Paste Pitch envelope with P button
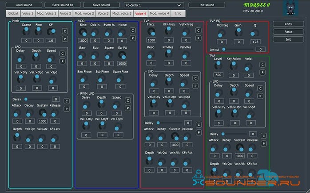310x193 pixels. click(67, 109)
